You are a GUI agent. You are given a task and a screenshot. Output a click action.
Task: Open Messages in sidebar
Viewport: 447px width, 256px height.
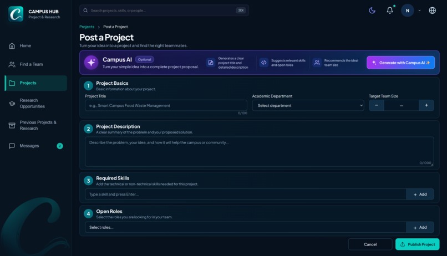coord(36,146)
